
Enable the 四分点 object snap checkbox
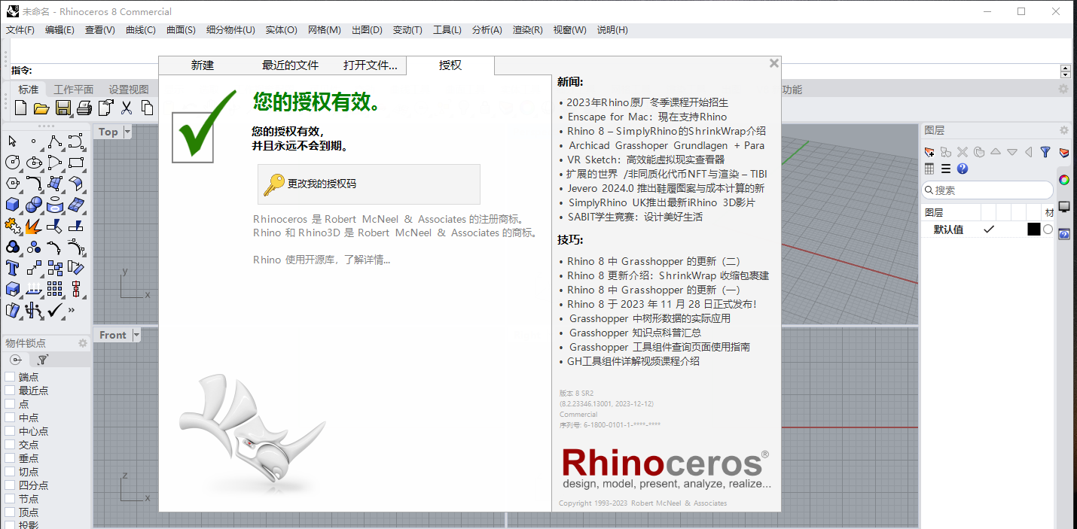pyautogui.click(x=10, y=485)
